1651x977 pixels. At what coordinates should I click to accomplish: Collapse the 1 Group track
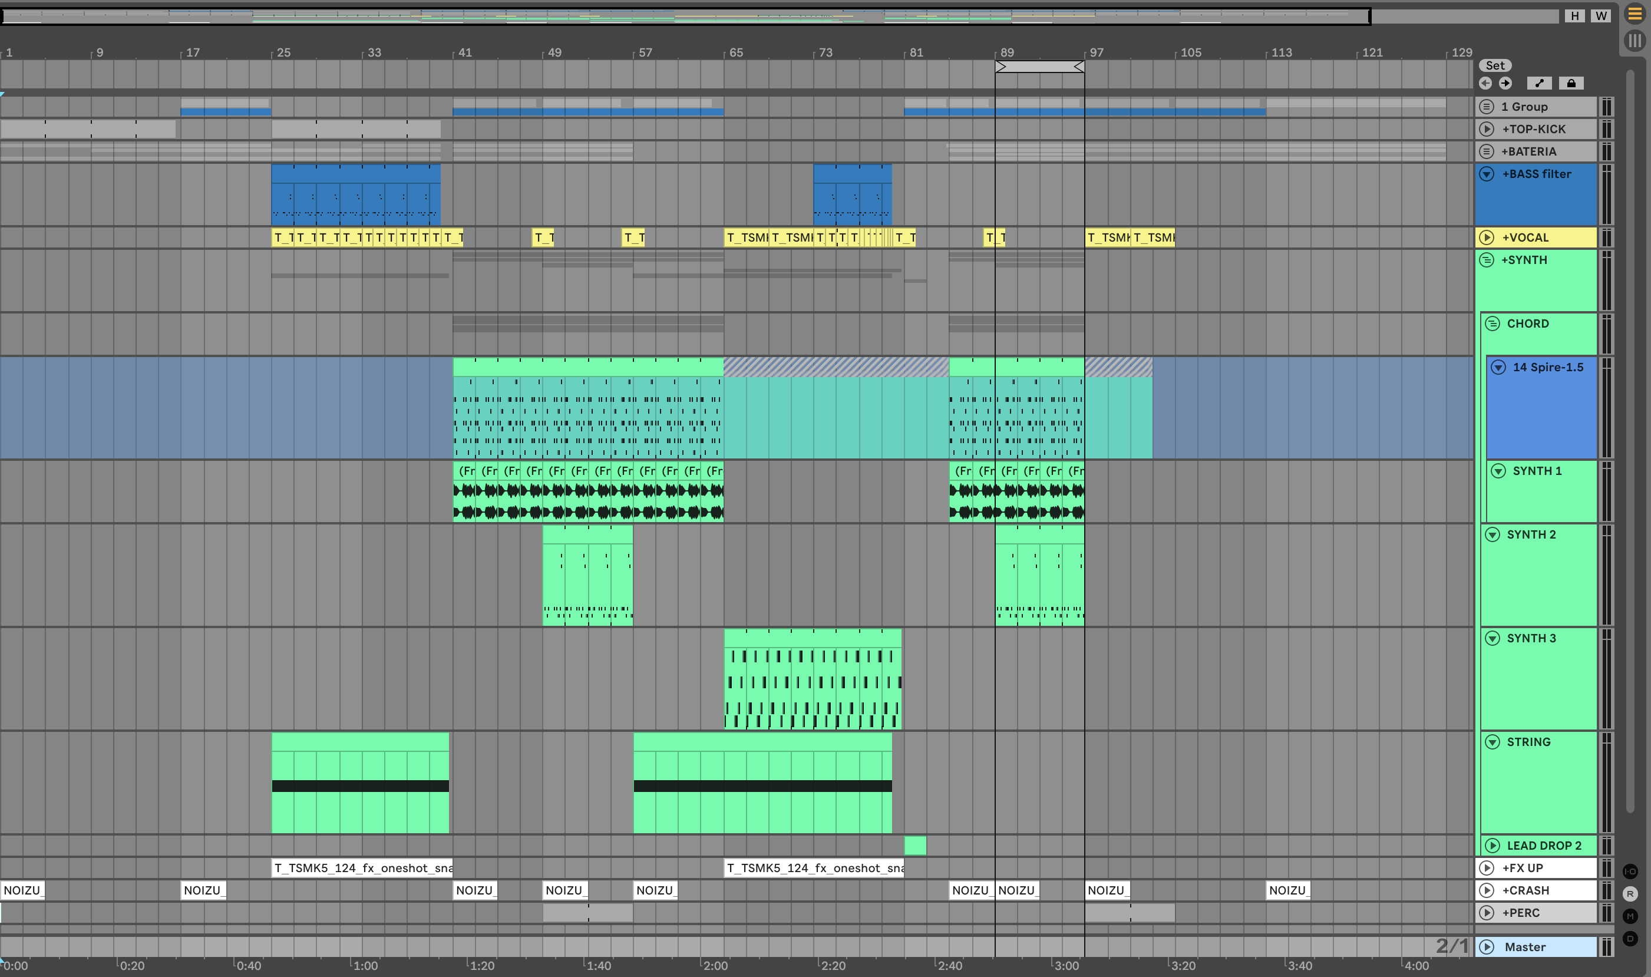pyautogui.click(x=1487, y=107)
